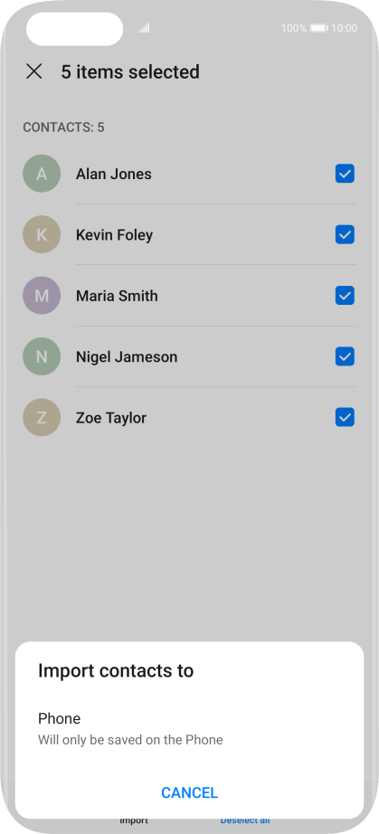Tap CANCEL in the import dialog
This screenshot has width=379, height=834.
click(190, 792)
